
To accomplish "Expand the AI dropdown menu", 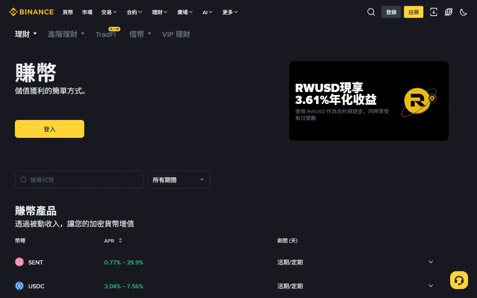I will pyautogui.click(x=208, y=12).
